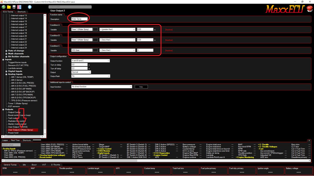Click the black picker box beside Condition B variable
This screenshot has height=176, width=314.
(x=96, y=40)
